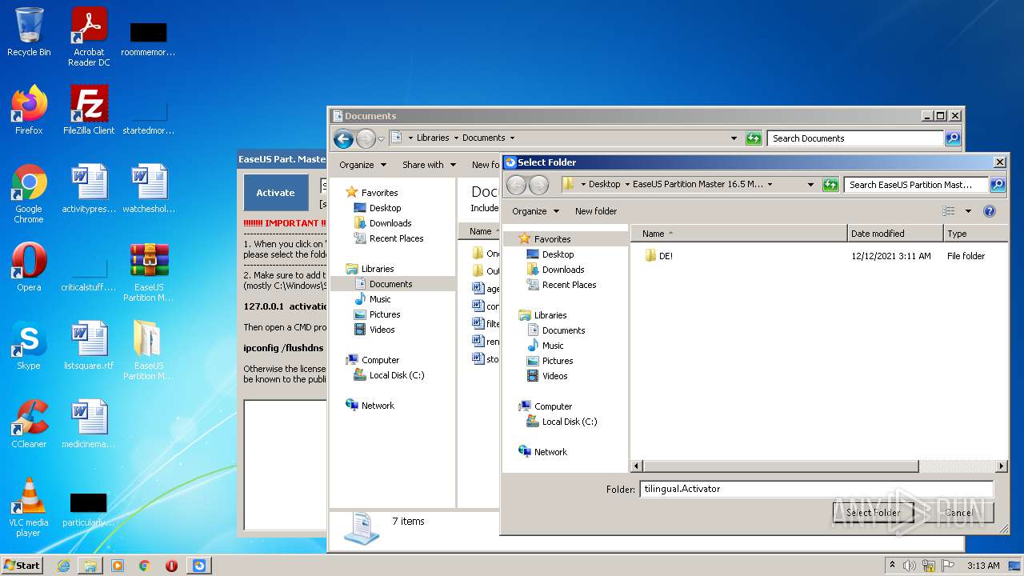
Task: Select Desktop under Favorites in Select Folder
Action: (x=558, y=254)
